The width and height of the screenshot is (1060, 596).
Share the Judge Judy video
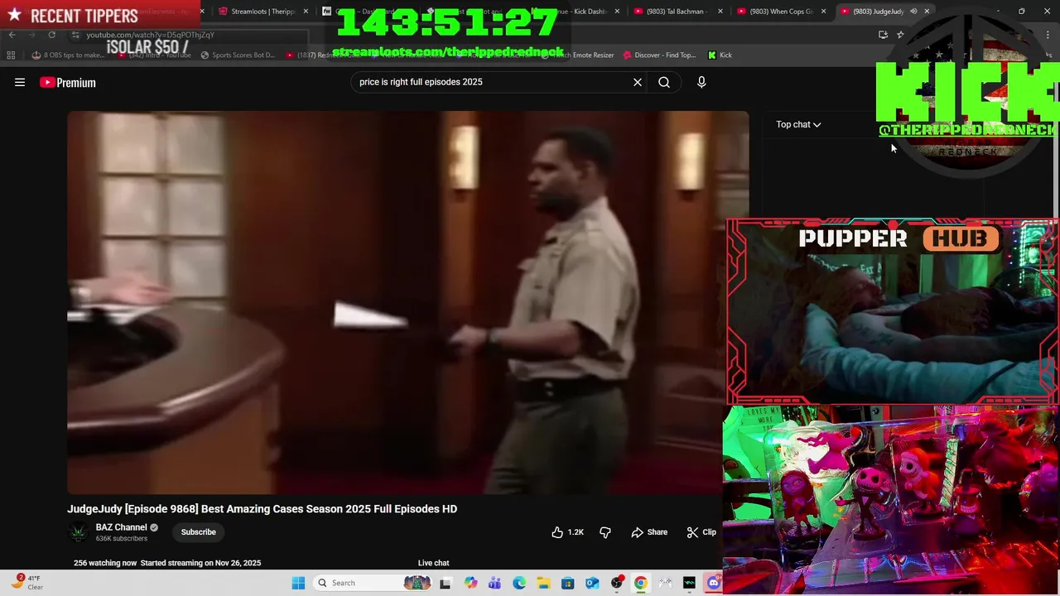point(649,532)
